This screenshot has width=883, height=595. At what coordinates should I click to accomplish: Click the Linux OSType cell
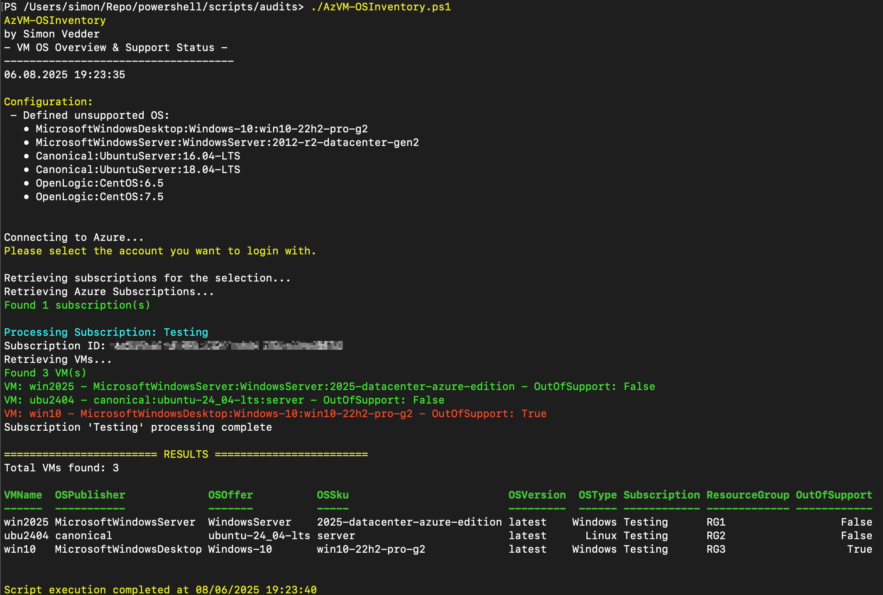coord(601,536)
